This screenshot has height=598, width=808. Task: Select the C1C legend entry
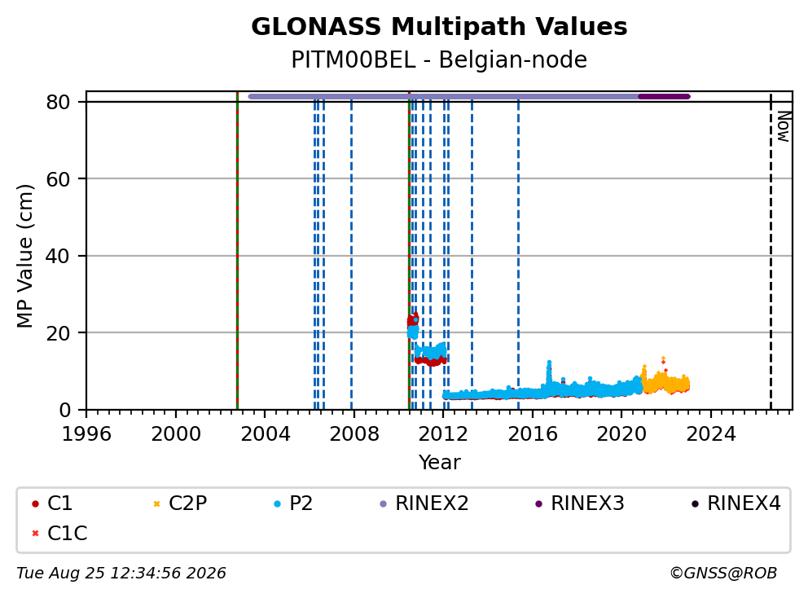(59, 534)
